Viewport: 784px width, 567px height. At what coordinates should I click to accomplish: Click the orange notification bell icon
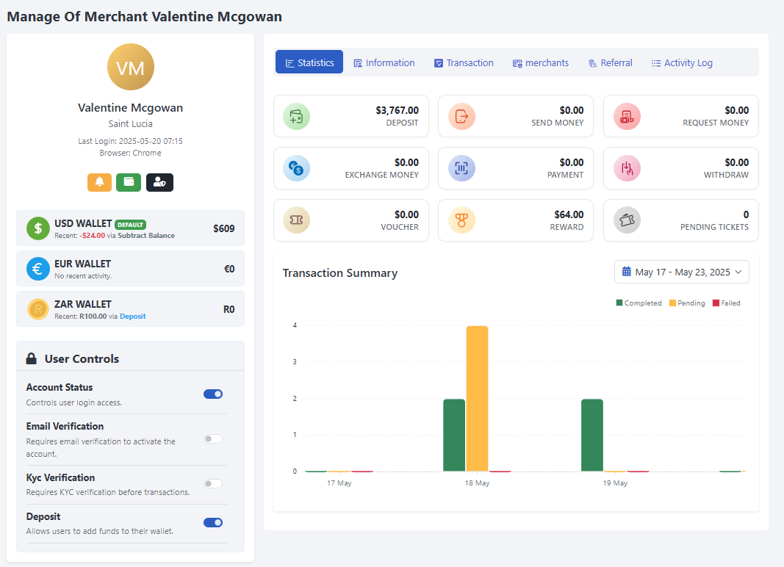(x=99, y=182)
